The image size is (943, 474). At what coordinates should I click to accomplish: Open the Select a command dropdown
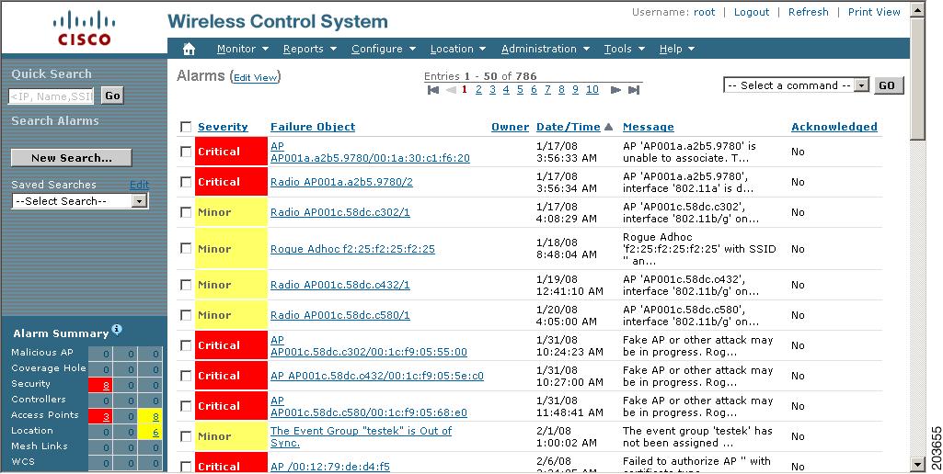click(x=796, y=85)
